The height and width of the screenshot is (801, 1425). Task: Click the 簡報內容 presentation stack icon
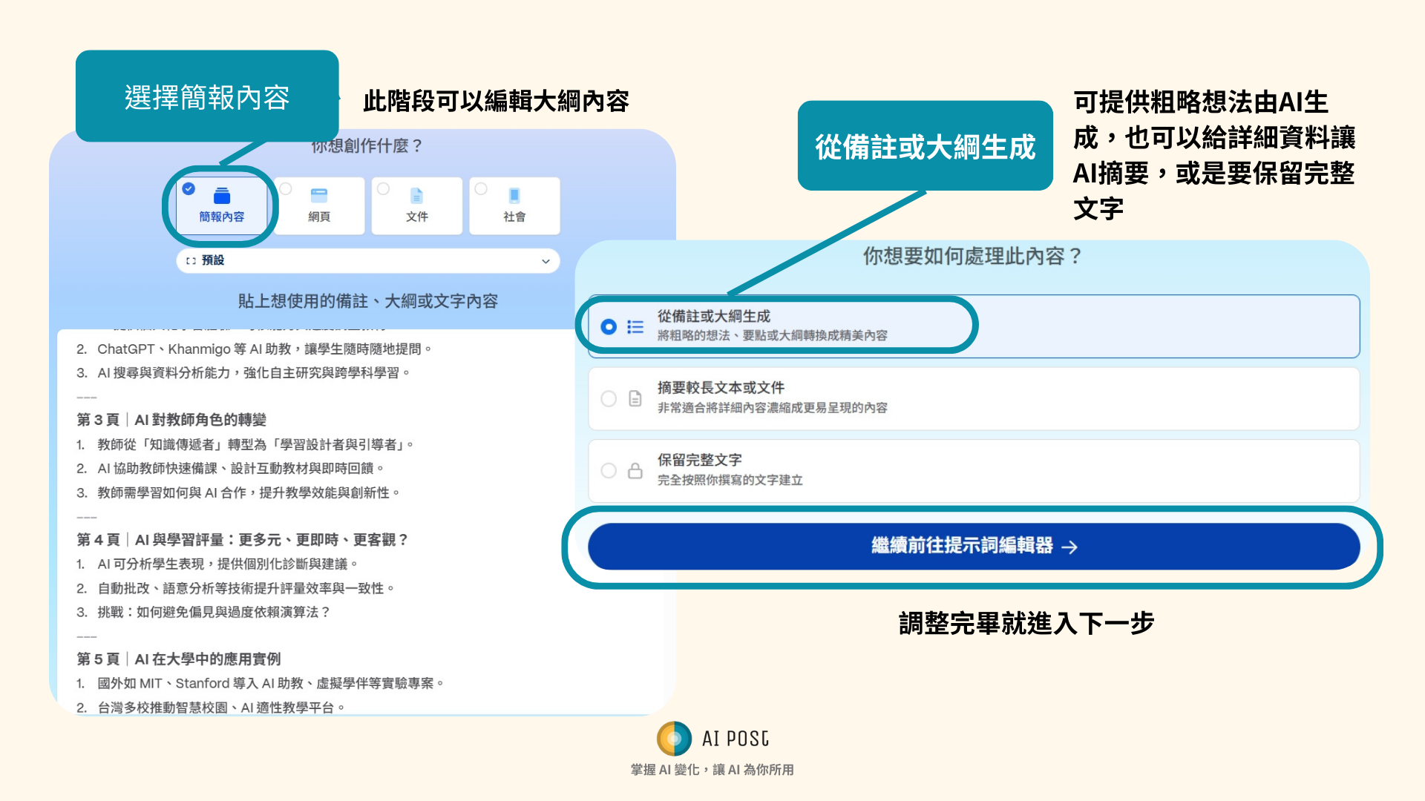tap(221, 196)
